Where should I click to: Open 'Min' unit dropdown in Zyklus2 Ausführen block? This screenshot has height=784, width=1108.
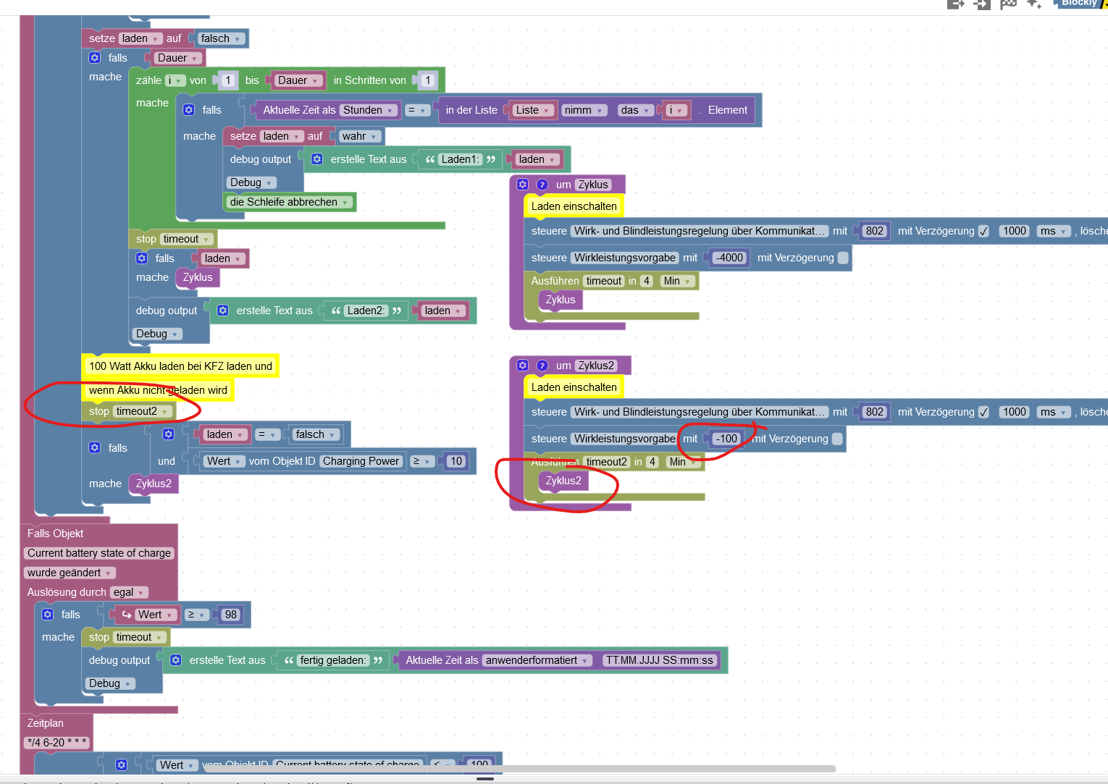pos(683,462)
